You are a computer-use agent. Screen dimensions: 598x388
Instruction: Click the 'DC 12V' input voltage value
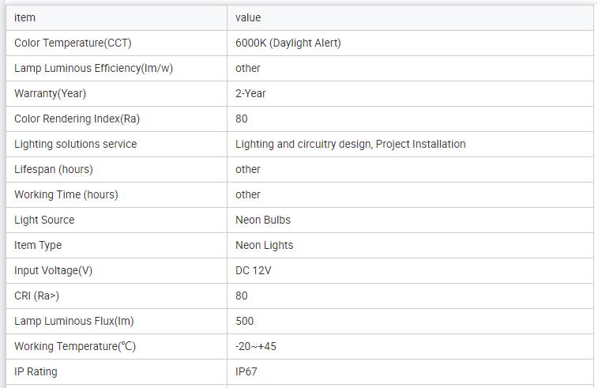click(x=254, y=270)
